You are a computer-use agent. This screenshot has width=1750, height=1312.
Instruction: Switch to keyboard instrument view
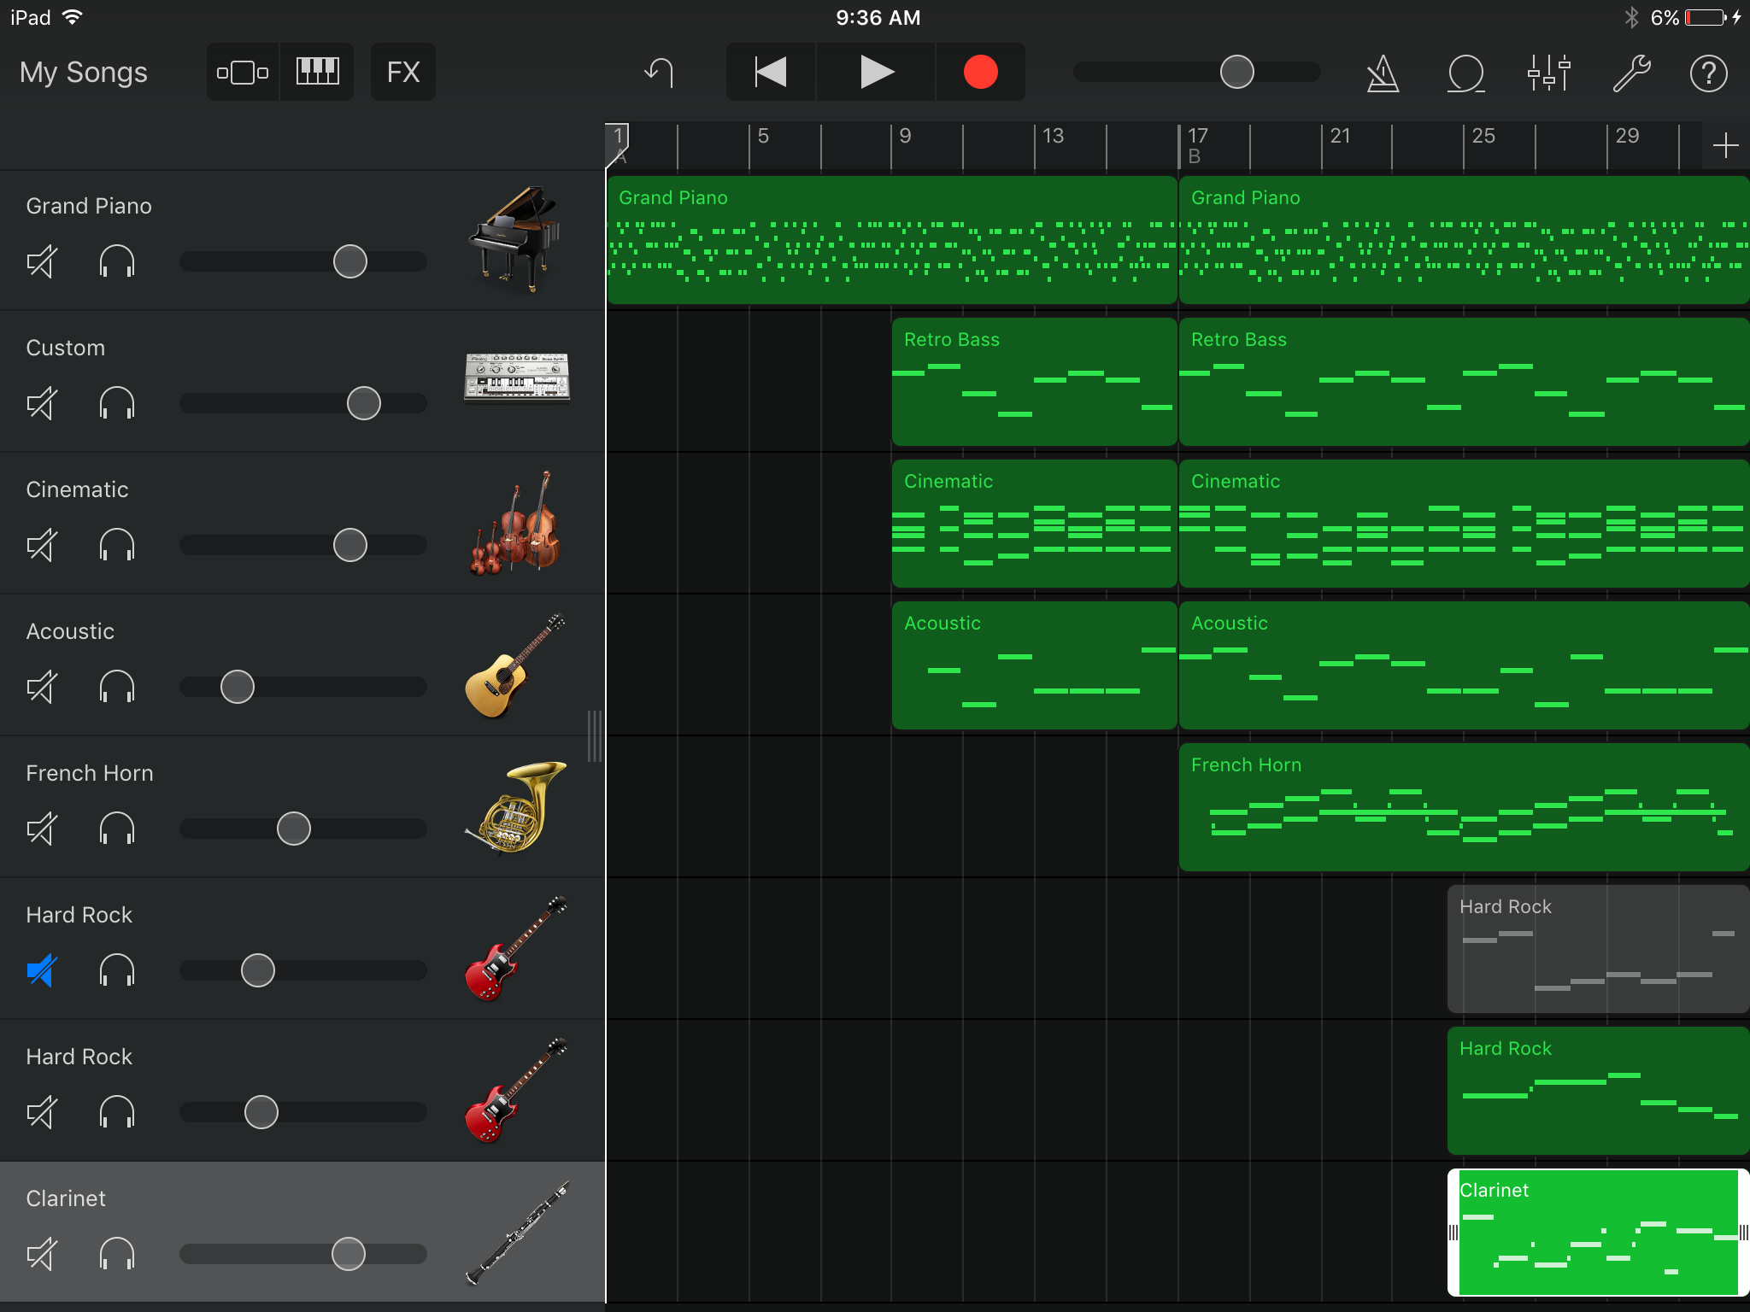[317, 72]
